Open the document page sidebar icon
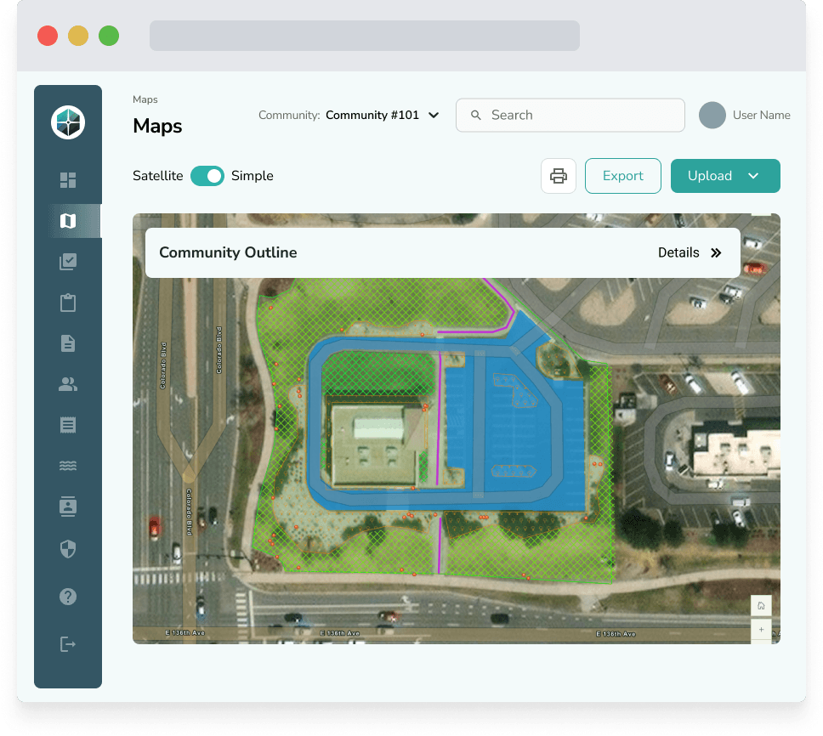The image size is (823, 736). 68,343
